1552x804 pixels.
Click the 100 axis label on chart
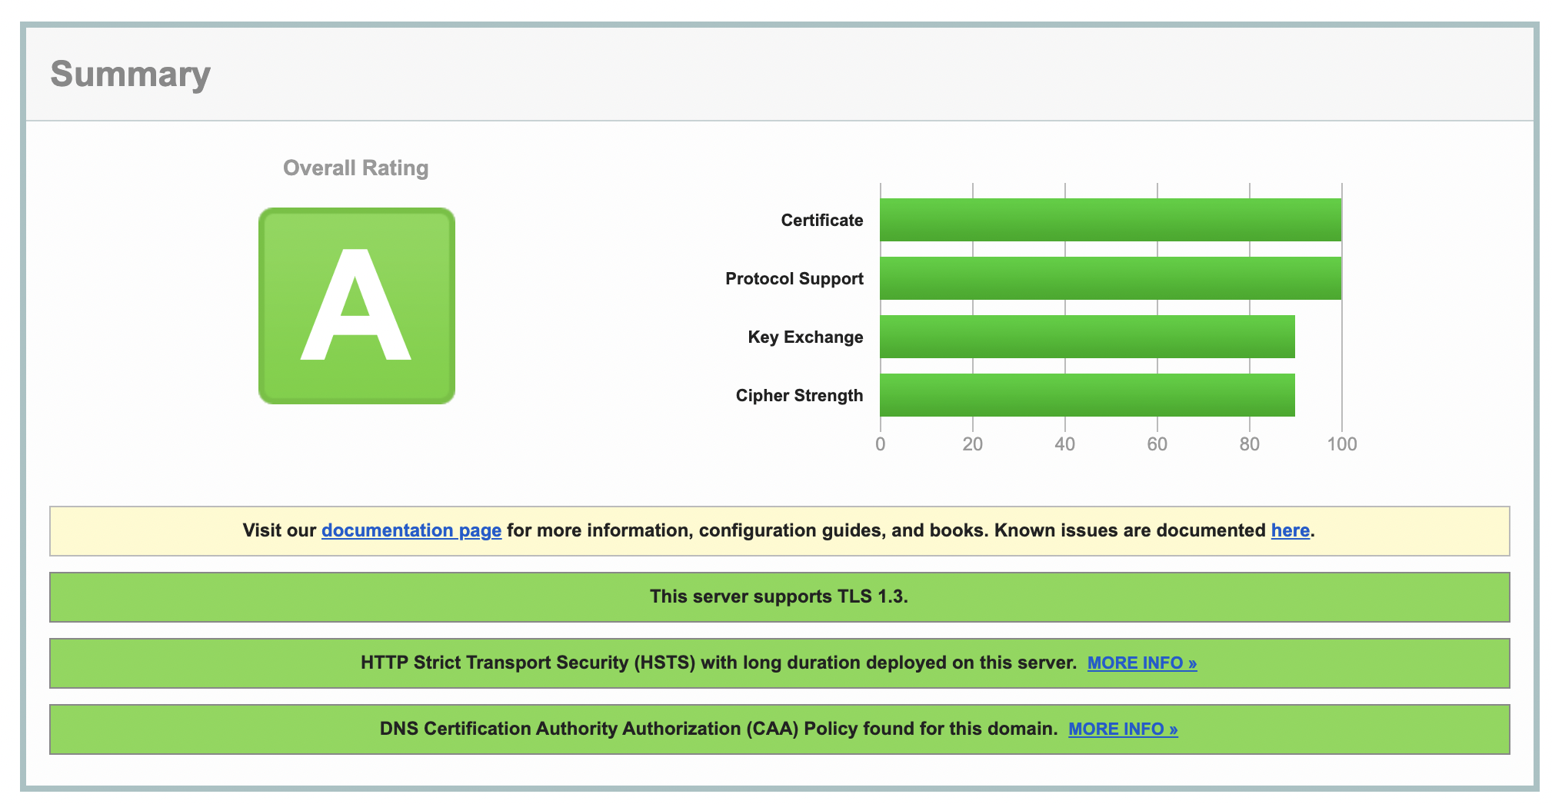(x=1341, y=444)
